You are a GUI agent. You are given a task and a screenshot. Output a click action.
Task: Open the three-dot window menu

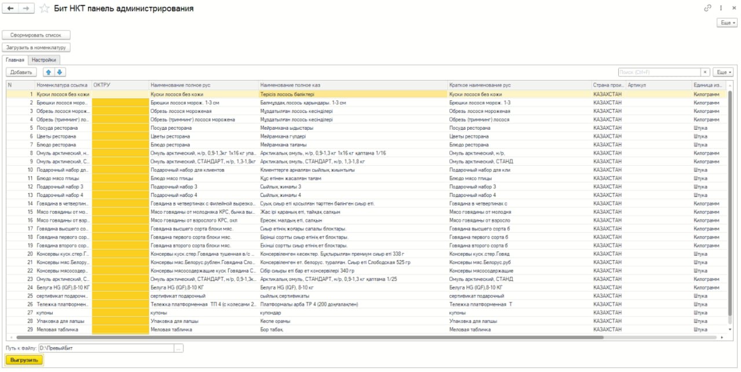click(x=721, y=8)
